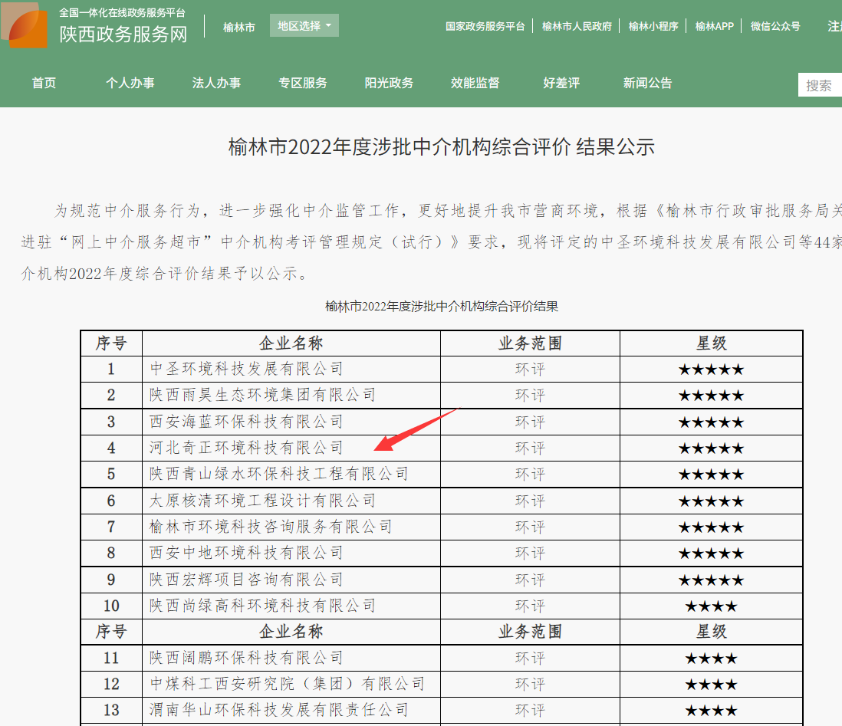Select the 法人办事 navigation item
Image resolution: width=842 pixels, height=726 pixels.
pyautogui.click(x=216, y=84)
